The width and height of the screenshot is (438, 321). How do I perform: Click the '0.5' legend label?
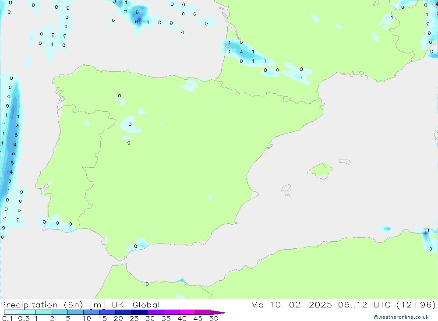(x=24, y=318)
